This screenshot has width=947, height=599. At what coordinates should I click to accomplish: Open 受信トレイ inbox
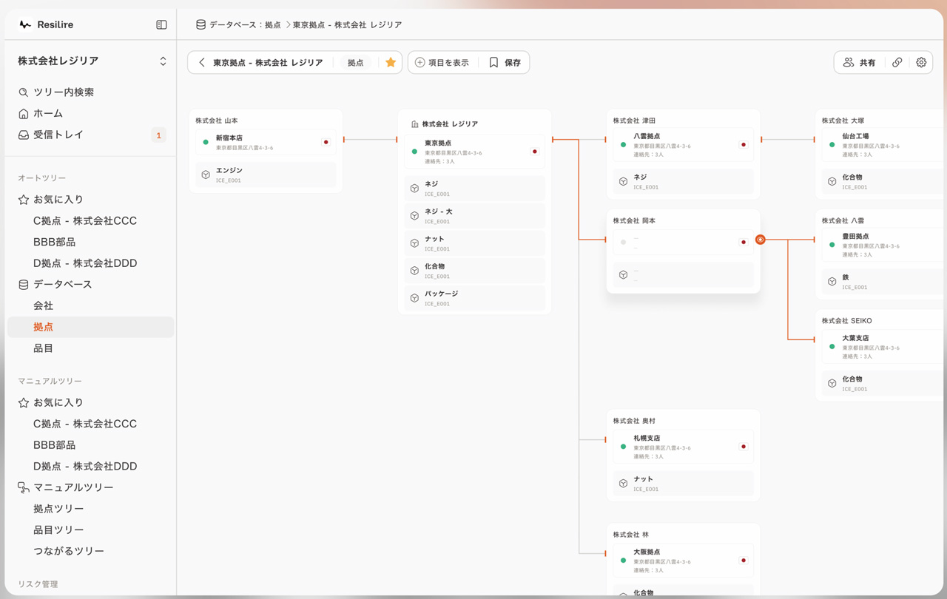[58, 135]
